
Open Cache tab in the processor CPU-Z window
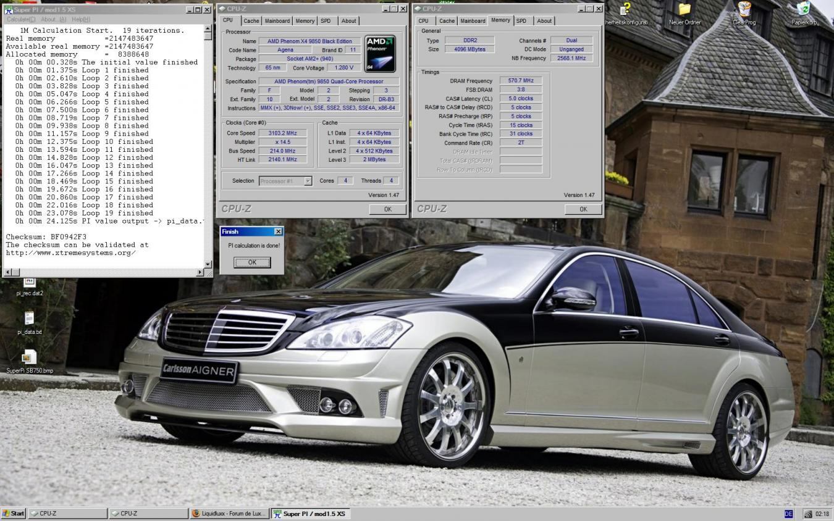coord(251,21)
